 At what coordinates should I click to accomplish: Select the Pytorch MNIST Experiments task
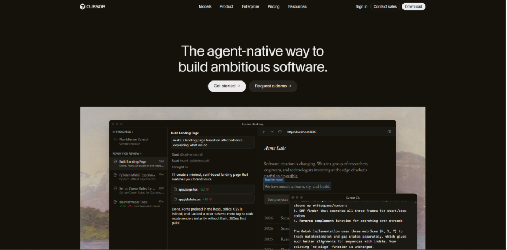138,177
